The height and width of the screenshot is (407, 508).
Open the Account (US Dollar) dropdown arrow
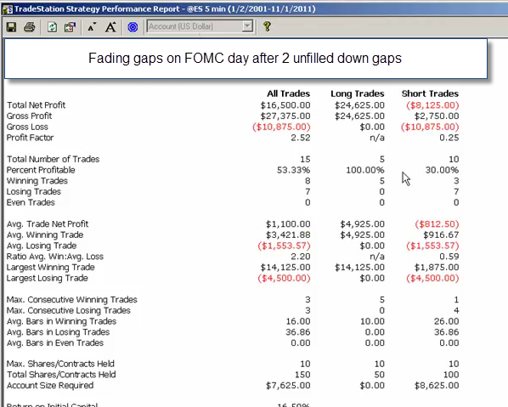point(247,26)
